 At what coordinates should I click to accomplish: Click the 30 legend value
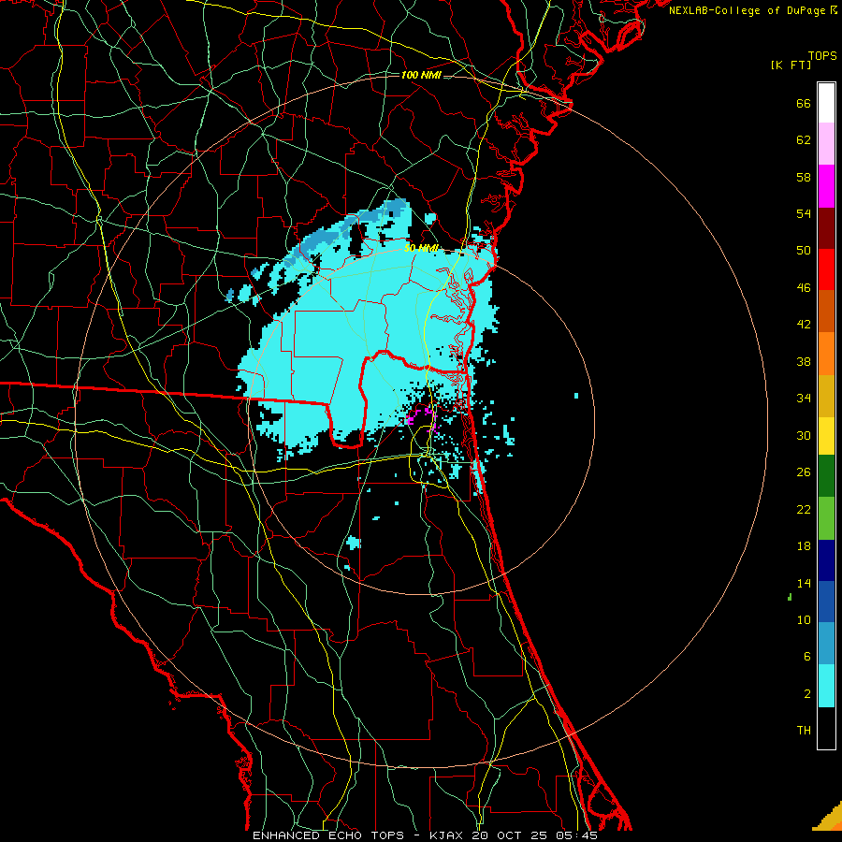[804, 435]
